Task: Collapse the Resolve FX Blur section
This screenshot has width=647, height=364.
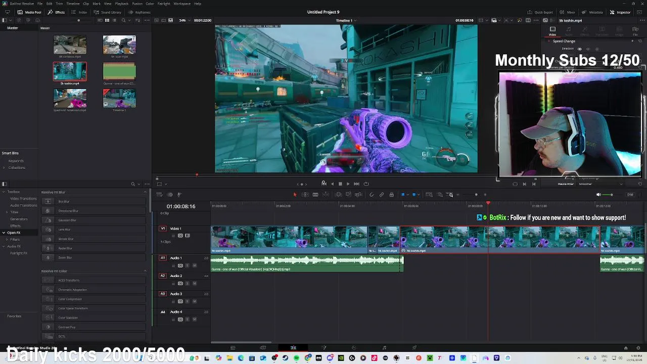Action: click(x=145, y=192)
